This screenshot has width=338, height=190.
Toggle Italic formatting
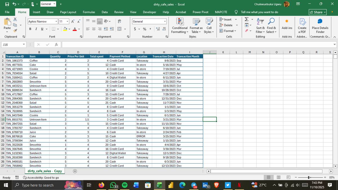coord(36,29)
